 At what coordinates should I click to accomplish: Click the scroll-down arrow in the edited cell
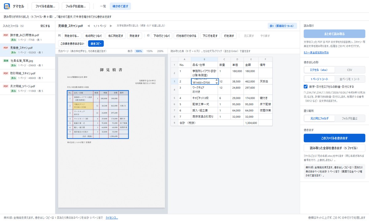pos(216,83)
